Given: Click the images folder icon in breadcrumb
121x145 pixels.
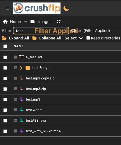Looking at the screenshot, I should tap(32, 22).
